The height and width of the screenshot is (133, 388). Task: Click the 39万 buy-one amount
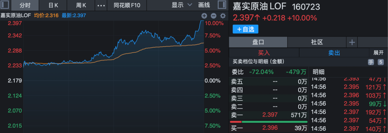point(301,128)
